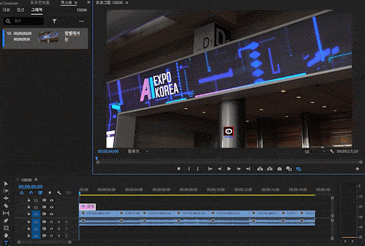
Task: Click timeline playhead marker at start
Action: [x=80, y=193]
